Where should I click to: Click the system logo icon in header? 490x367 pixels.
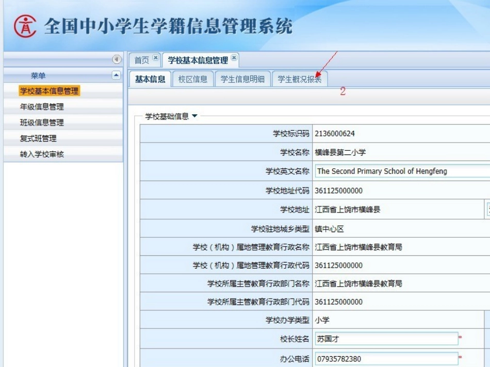25,26
